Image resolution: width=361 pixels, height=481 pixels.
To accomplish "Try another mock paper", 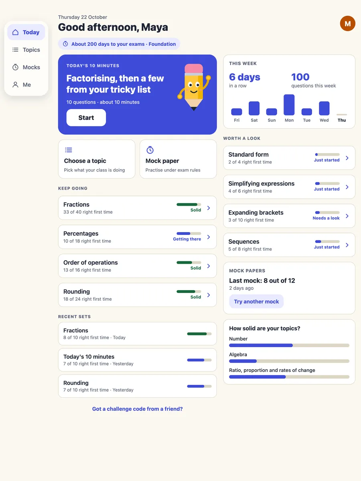I will tap(256, 301).
